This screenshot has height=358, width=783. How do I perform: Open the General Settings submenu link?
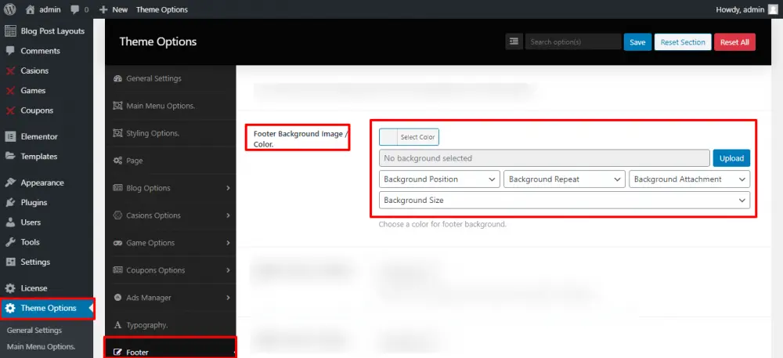[34, 331]
